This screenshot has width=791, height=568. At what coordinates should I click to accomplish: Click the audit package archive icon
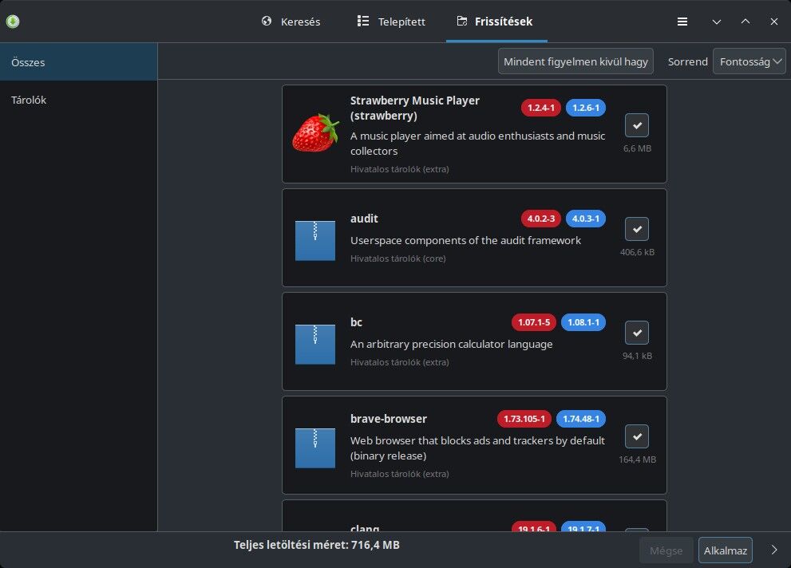click(315, 241)
